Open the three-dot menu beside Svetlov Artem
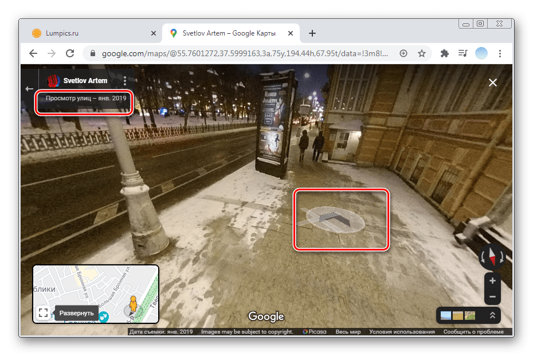The height and width of the screenshot is (356, 533). click(x=125, y=81)
